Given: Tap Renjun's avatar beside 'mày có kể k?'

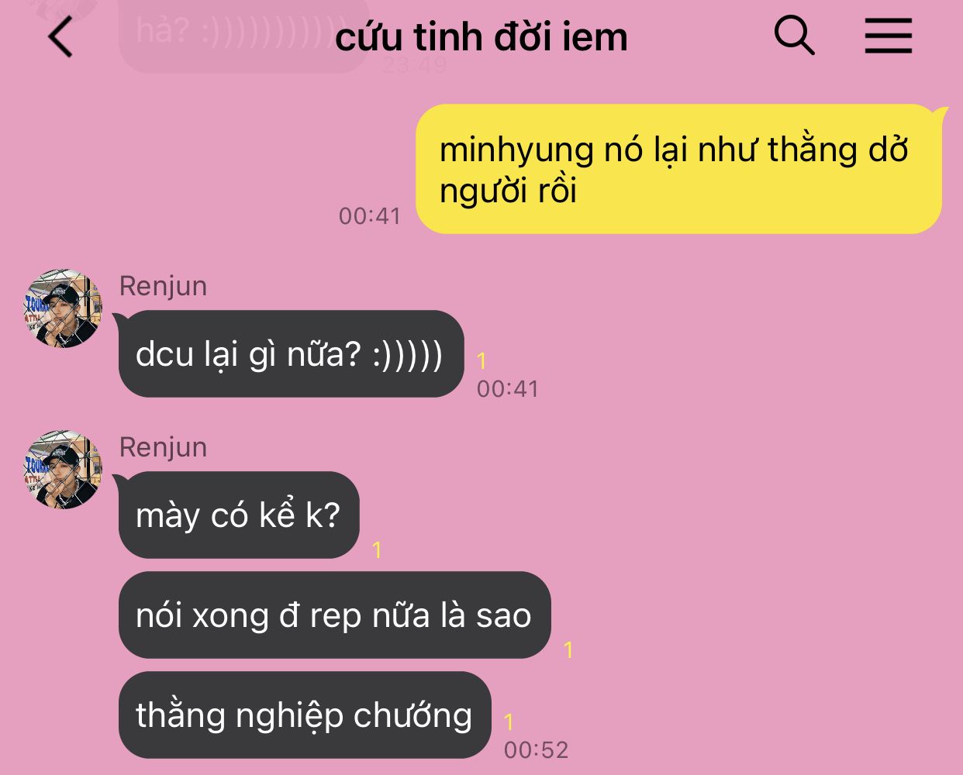Looking at the screenshot, I should coord(63,470).
